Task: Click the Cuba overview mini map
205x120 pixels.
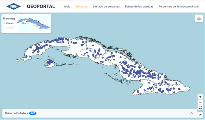Action: point(34,24)
